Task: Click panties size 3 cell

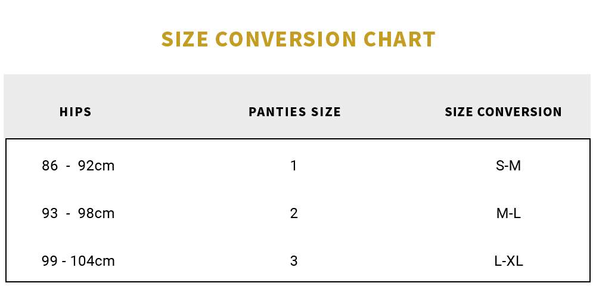Action: pyautogui.click(x=294, y=261)
